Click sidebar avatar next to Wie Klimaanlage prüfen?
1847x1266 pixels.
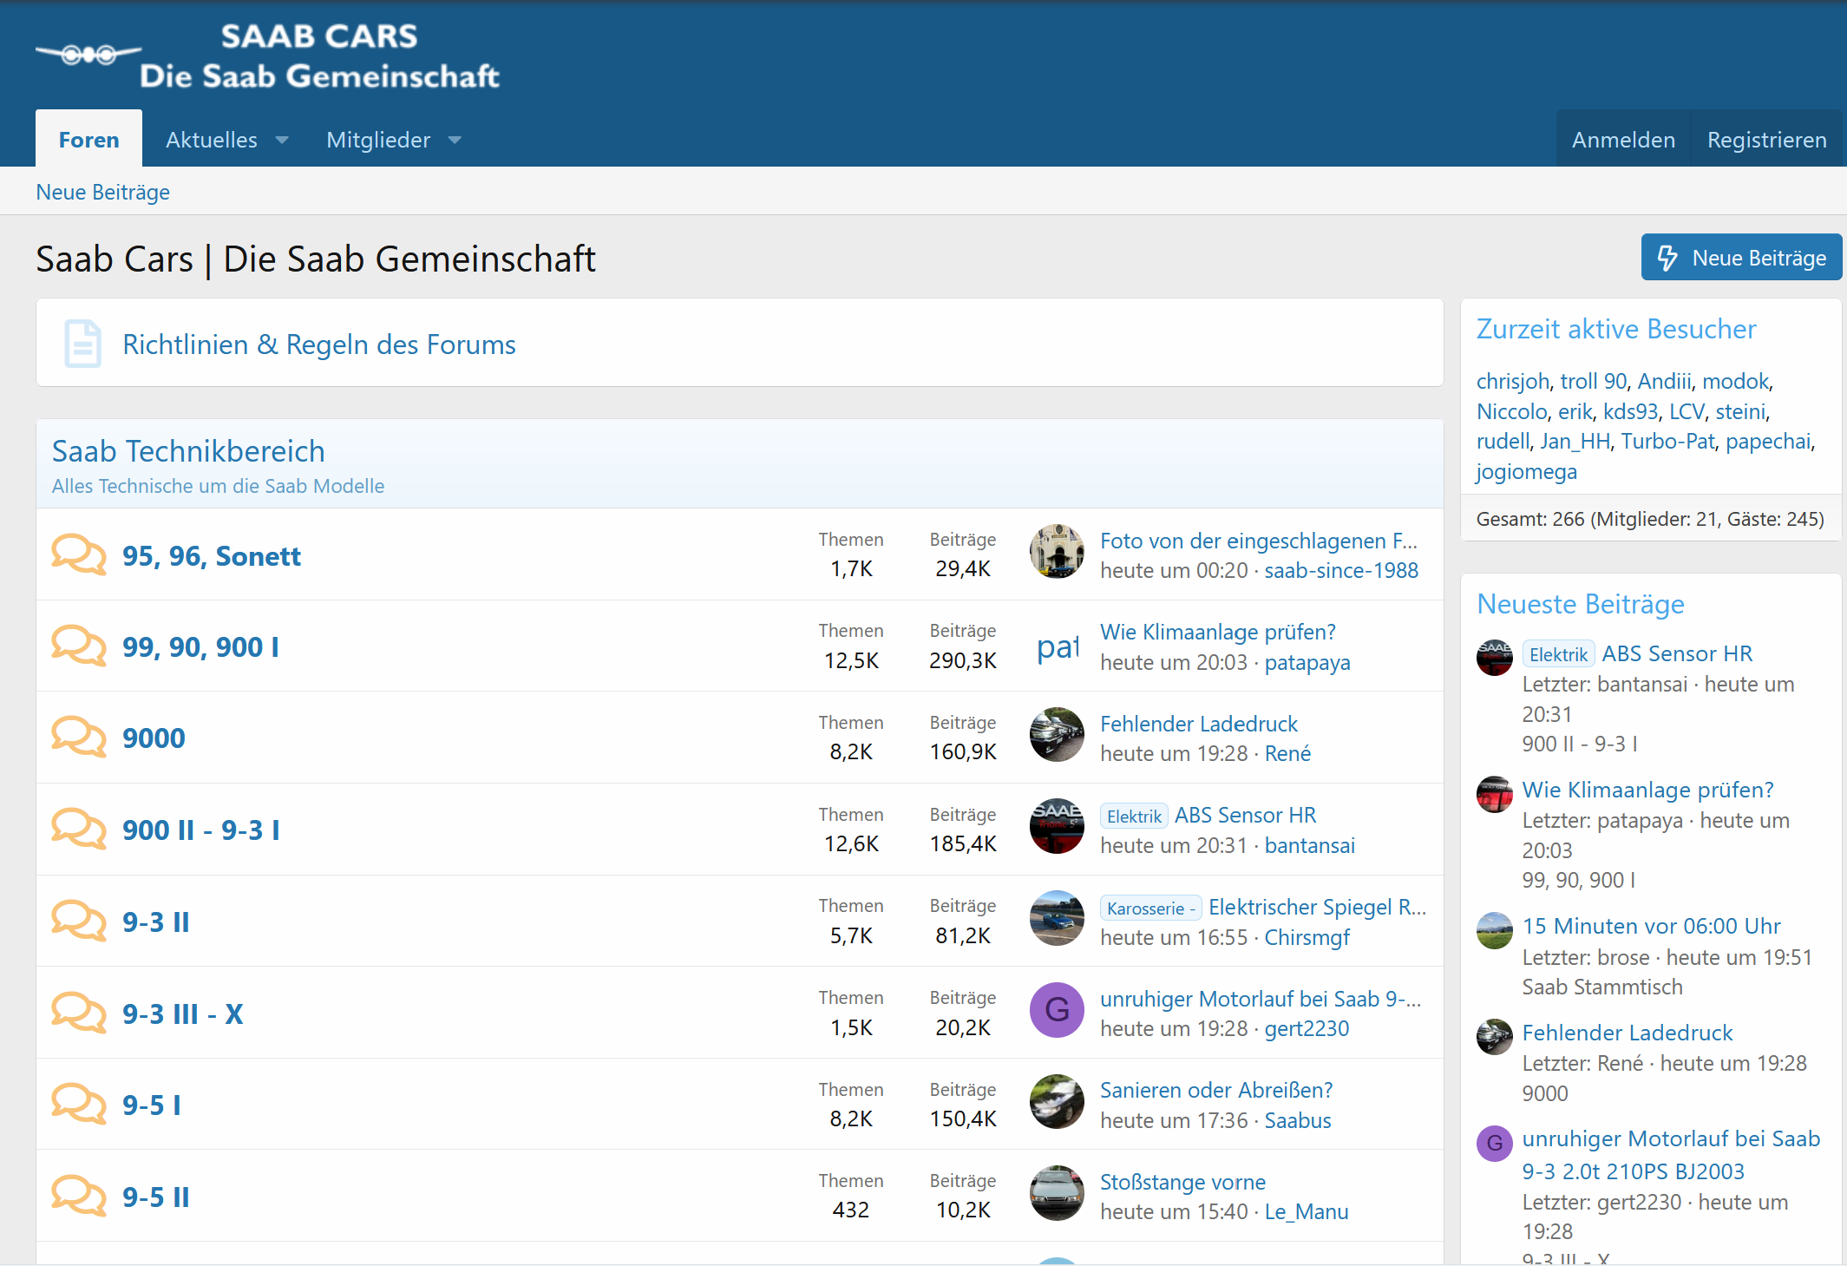point(1495,794)
